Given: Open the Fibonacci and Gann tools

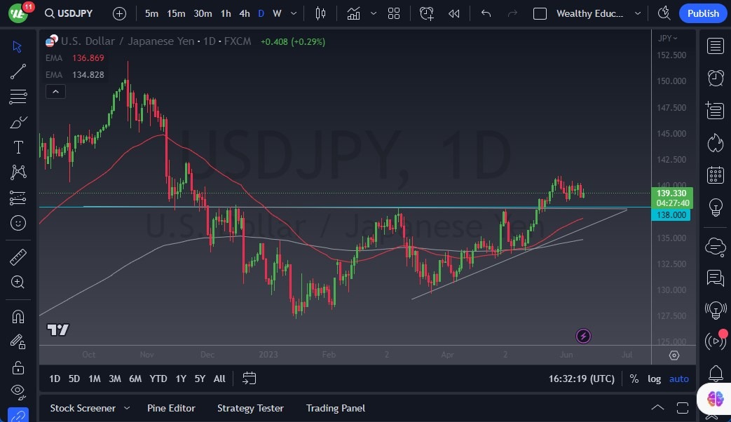Looking at the screenshot, I should click(18, 97).
